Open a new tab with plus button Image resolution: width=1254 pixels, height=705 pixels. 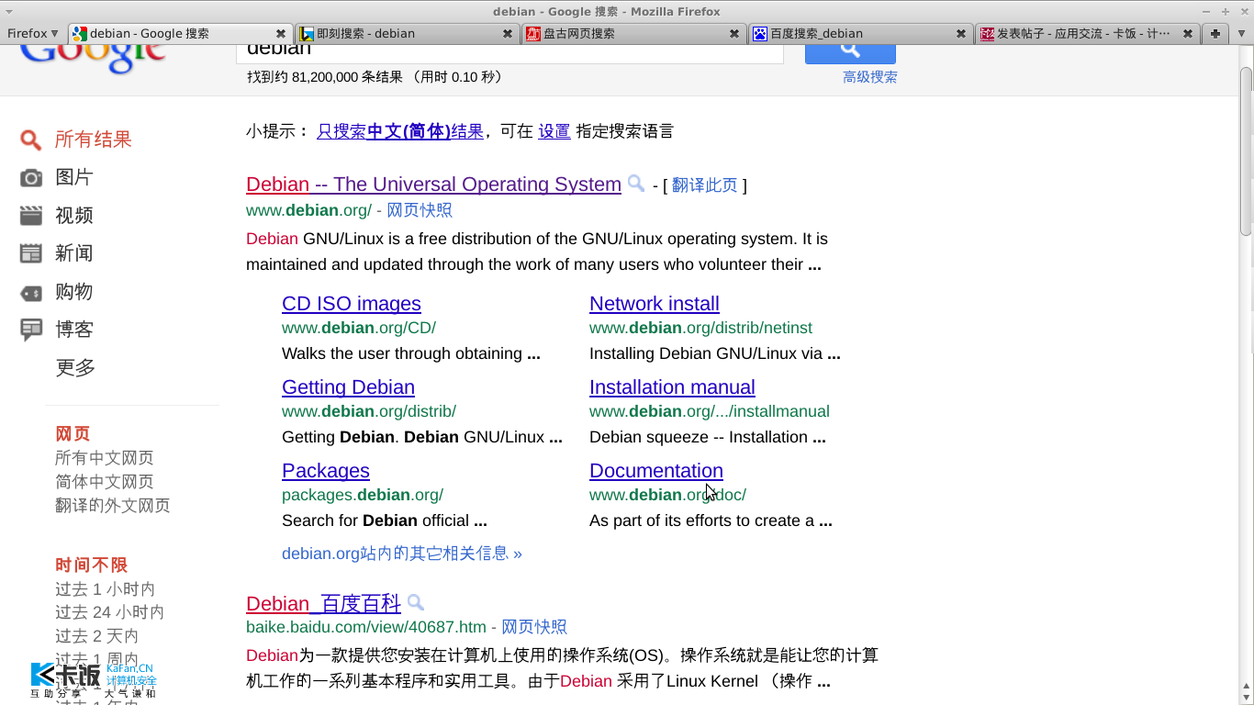[x=1215, y=33]
